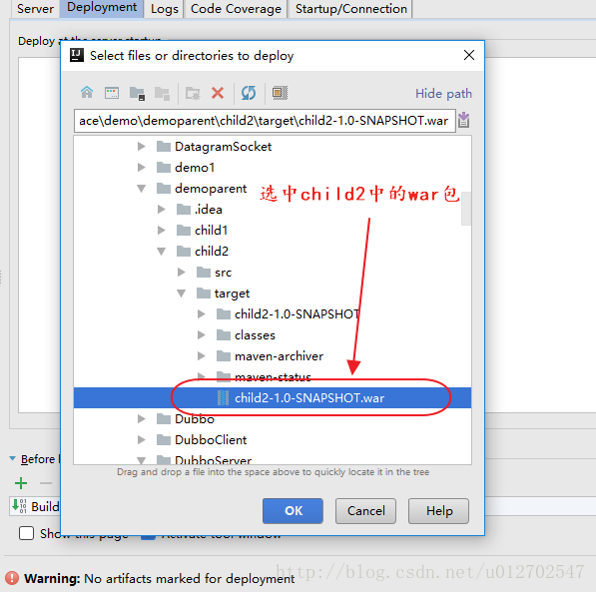Screen dimensions: 596x592
Task: Open the Logs tab
Action: (164, 8)
